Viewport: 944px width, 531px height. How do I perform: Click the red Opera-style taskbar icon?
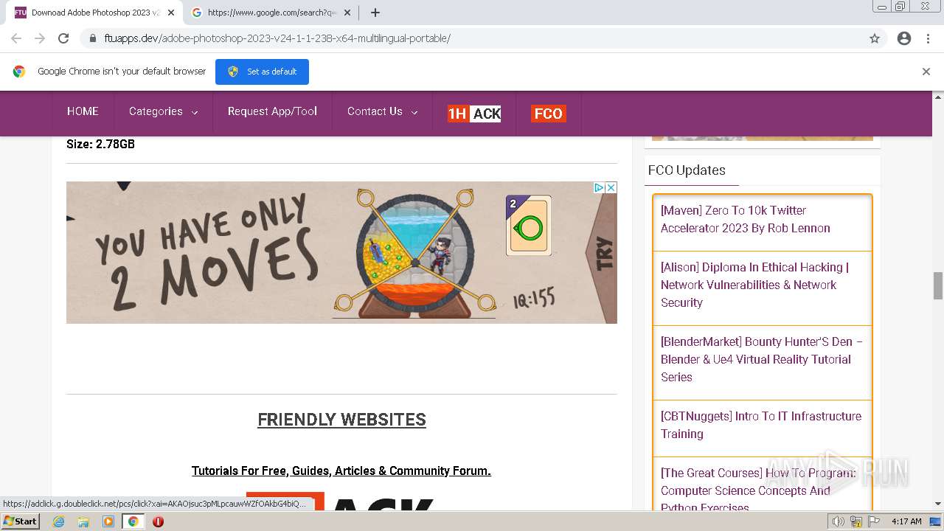[158, 521]
